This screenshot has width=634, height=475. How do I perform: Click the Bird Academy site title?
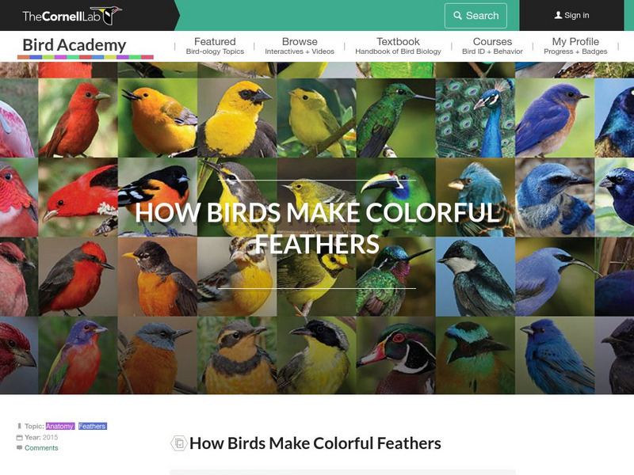tap(74, 45)
